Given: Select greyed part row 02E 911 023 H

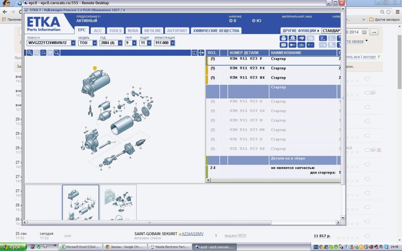Looking at the screenshot, I should pyautogui.click(x=273, y=141).
